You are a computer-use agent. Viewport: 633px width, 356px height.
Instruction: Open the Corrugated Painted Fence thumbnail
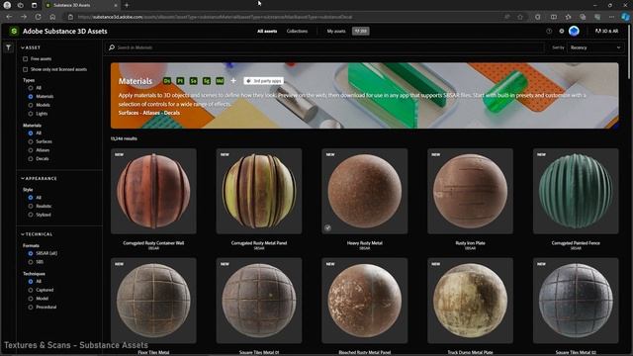pos(576,191)
